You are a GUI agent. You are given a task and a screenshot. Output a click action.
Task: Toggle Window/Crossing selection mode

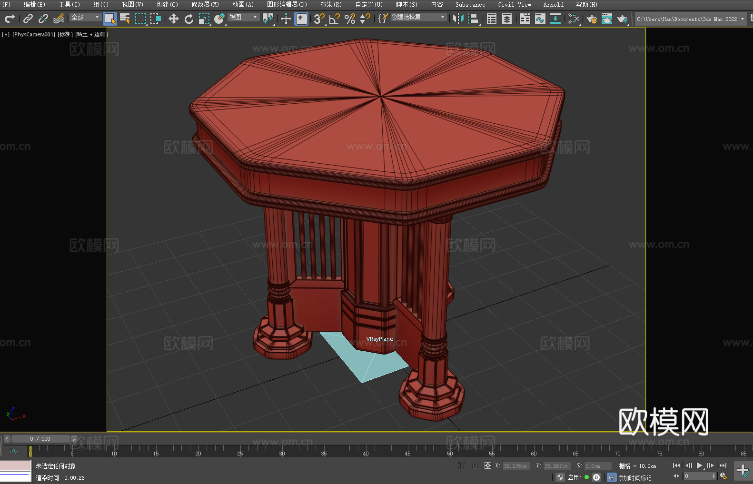pyautogui.click(x=156, y=19)
